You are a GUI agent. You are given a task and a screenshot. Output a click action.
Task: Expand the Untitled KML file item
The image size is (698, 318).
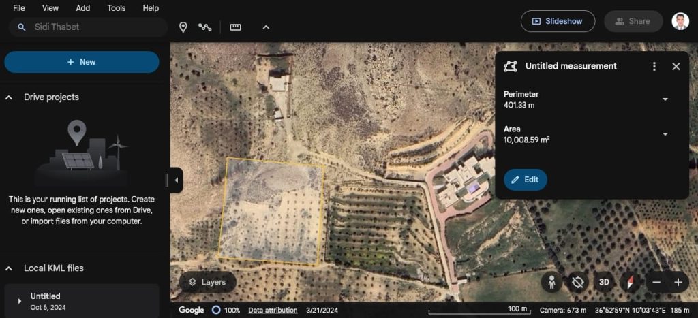coord(19,301)
